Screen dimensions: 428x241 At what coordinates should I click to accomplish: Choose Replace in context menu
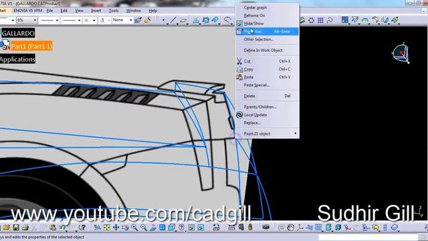click(267, 123)
